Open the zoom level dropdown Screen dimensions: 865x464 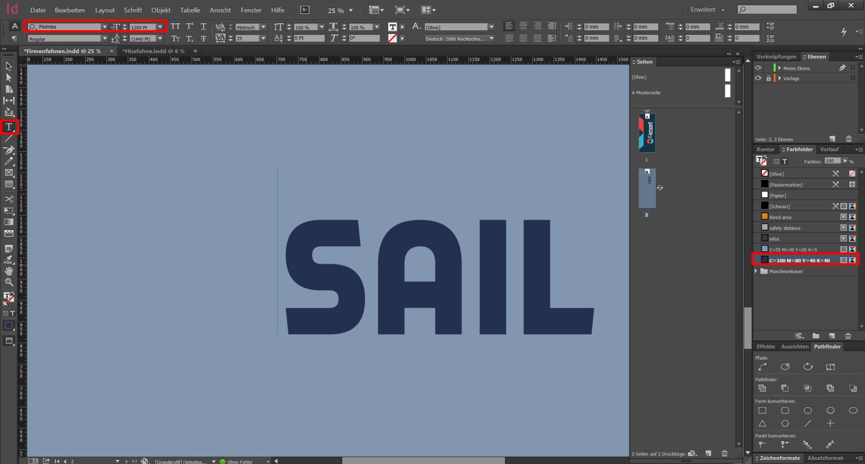[x=351, y=10]
